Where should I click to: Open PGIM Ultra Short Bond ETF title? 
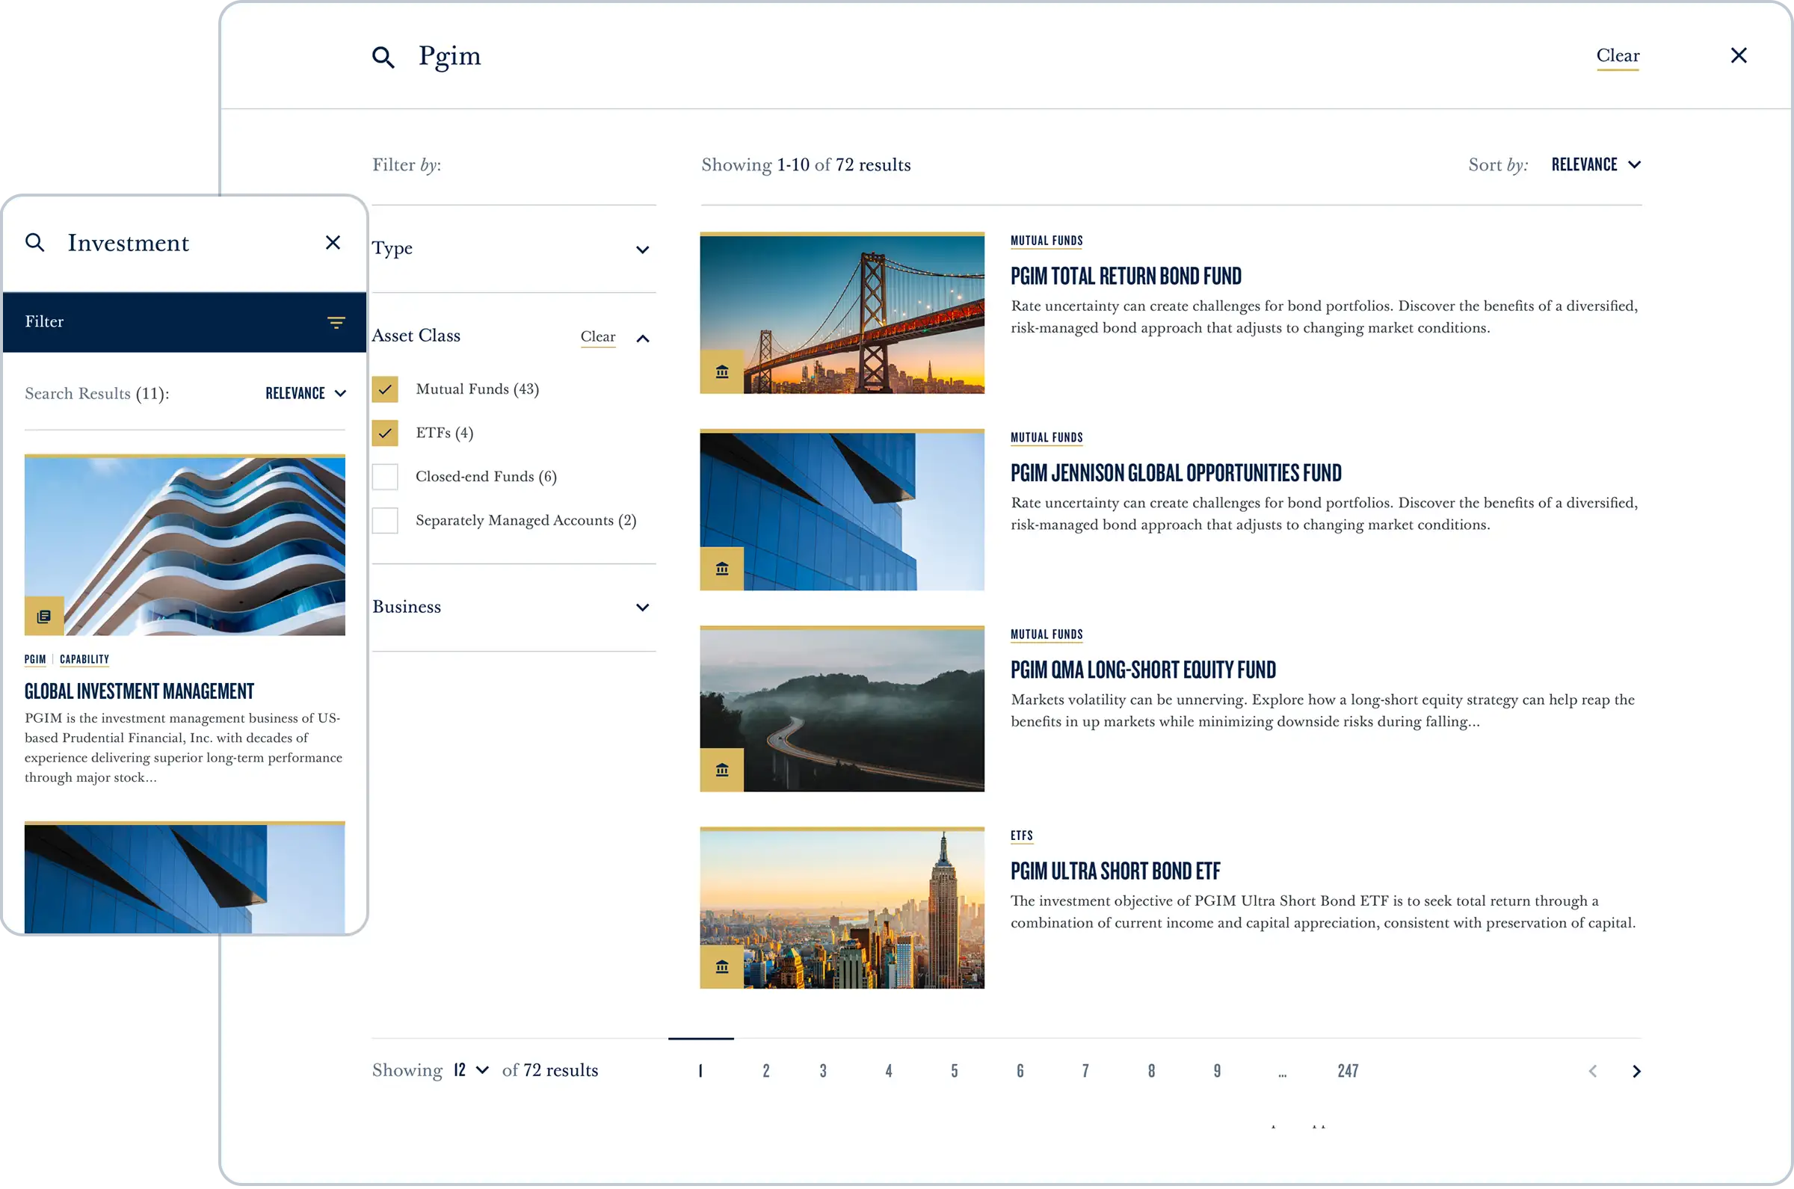coord(1115,872)
